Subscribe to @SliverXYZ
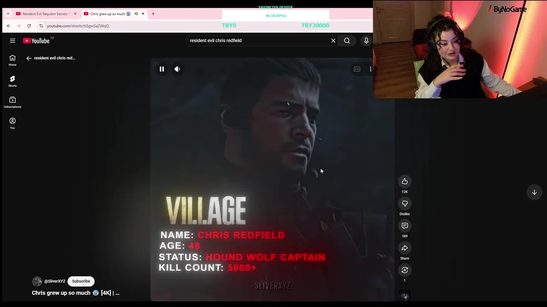The height and width of the screenshot is (307, 547). 81,281
